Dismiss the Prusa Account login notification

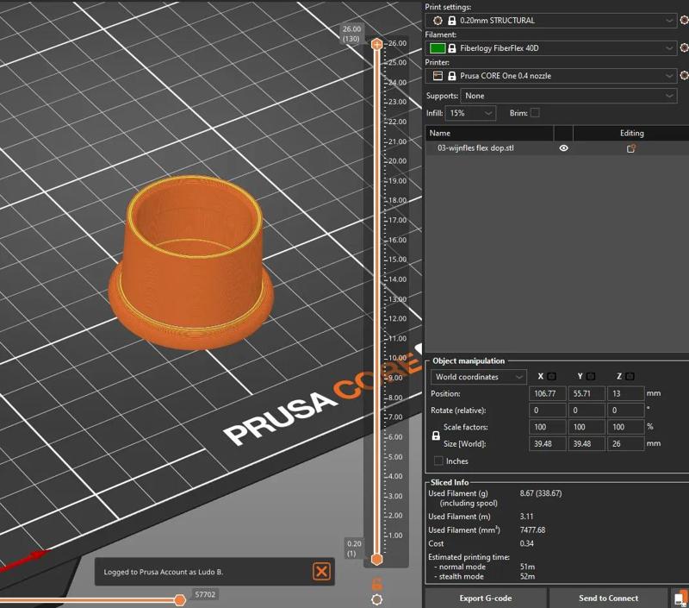(x=321, y=572)
